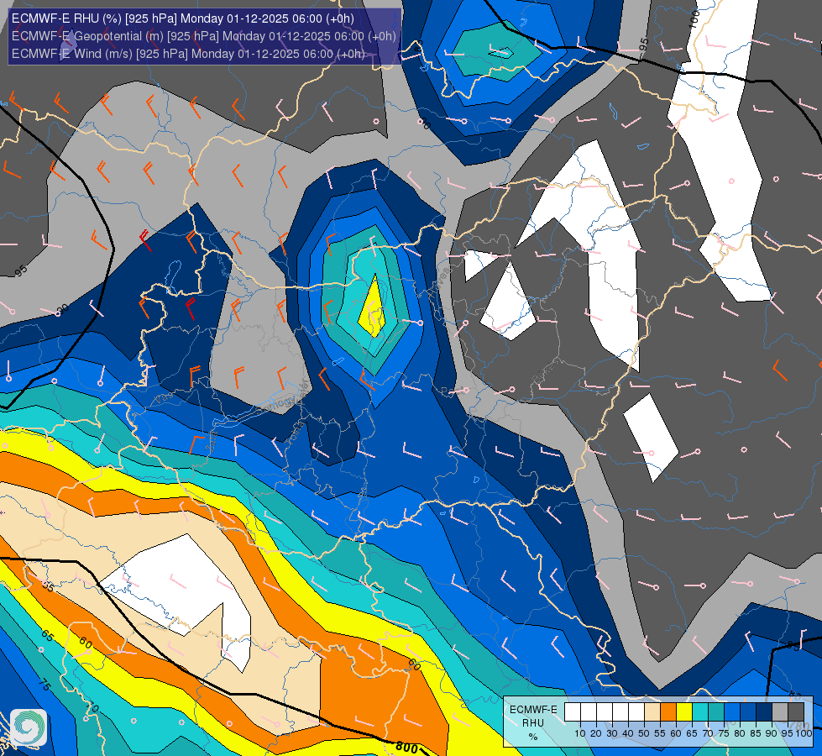The width and height of the screenshot is (822, 756).
Task: Click the 55 humidity contour label on map
Action: pyautogui.click(x=48, y=586)
